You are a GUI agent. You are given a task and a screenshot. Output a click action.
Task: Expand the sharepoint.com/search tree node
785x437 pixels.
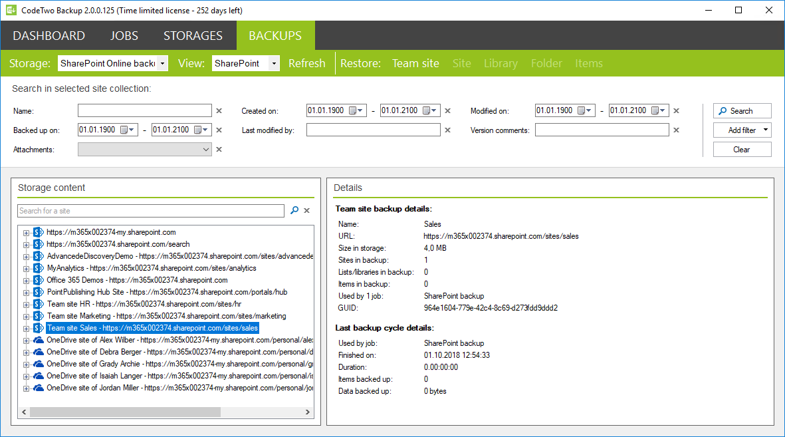point(26,245)
